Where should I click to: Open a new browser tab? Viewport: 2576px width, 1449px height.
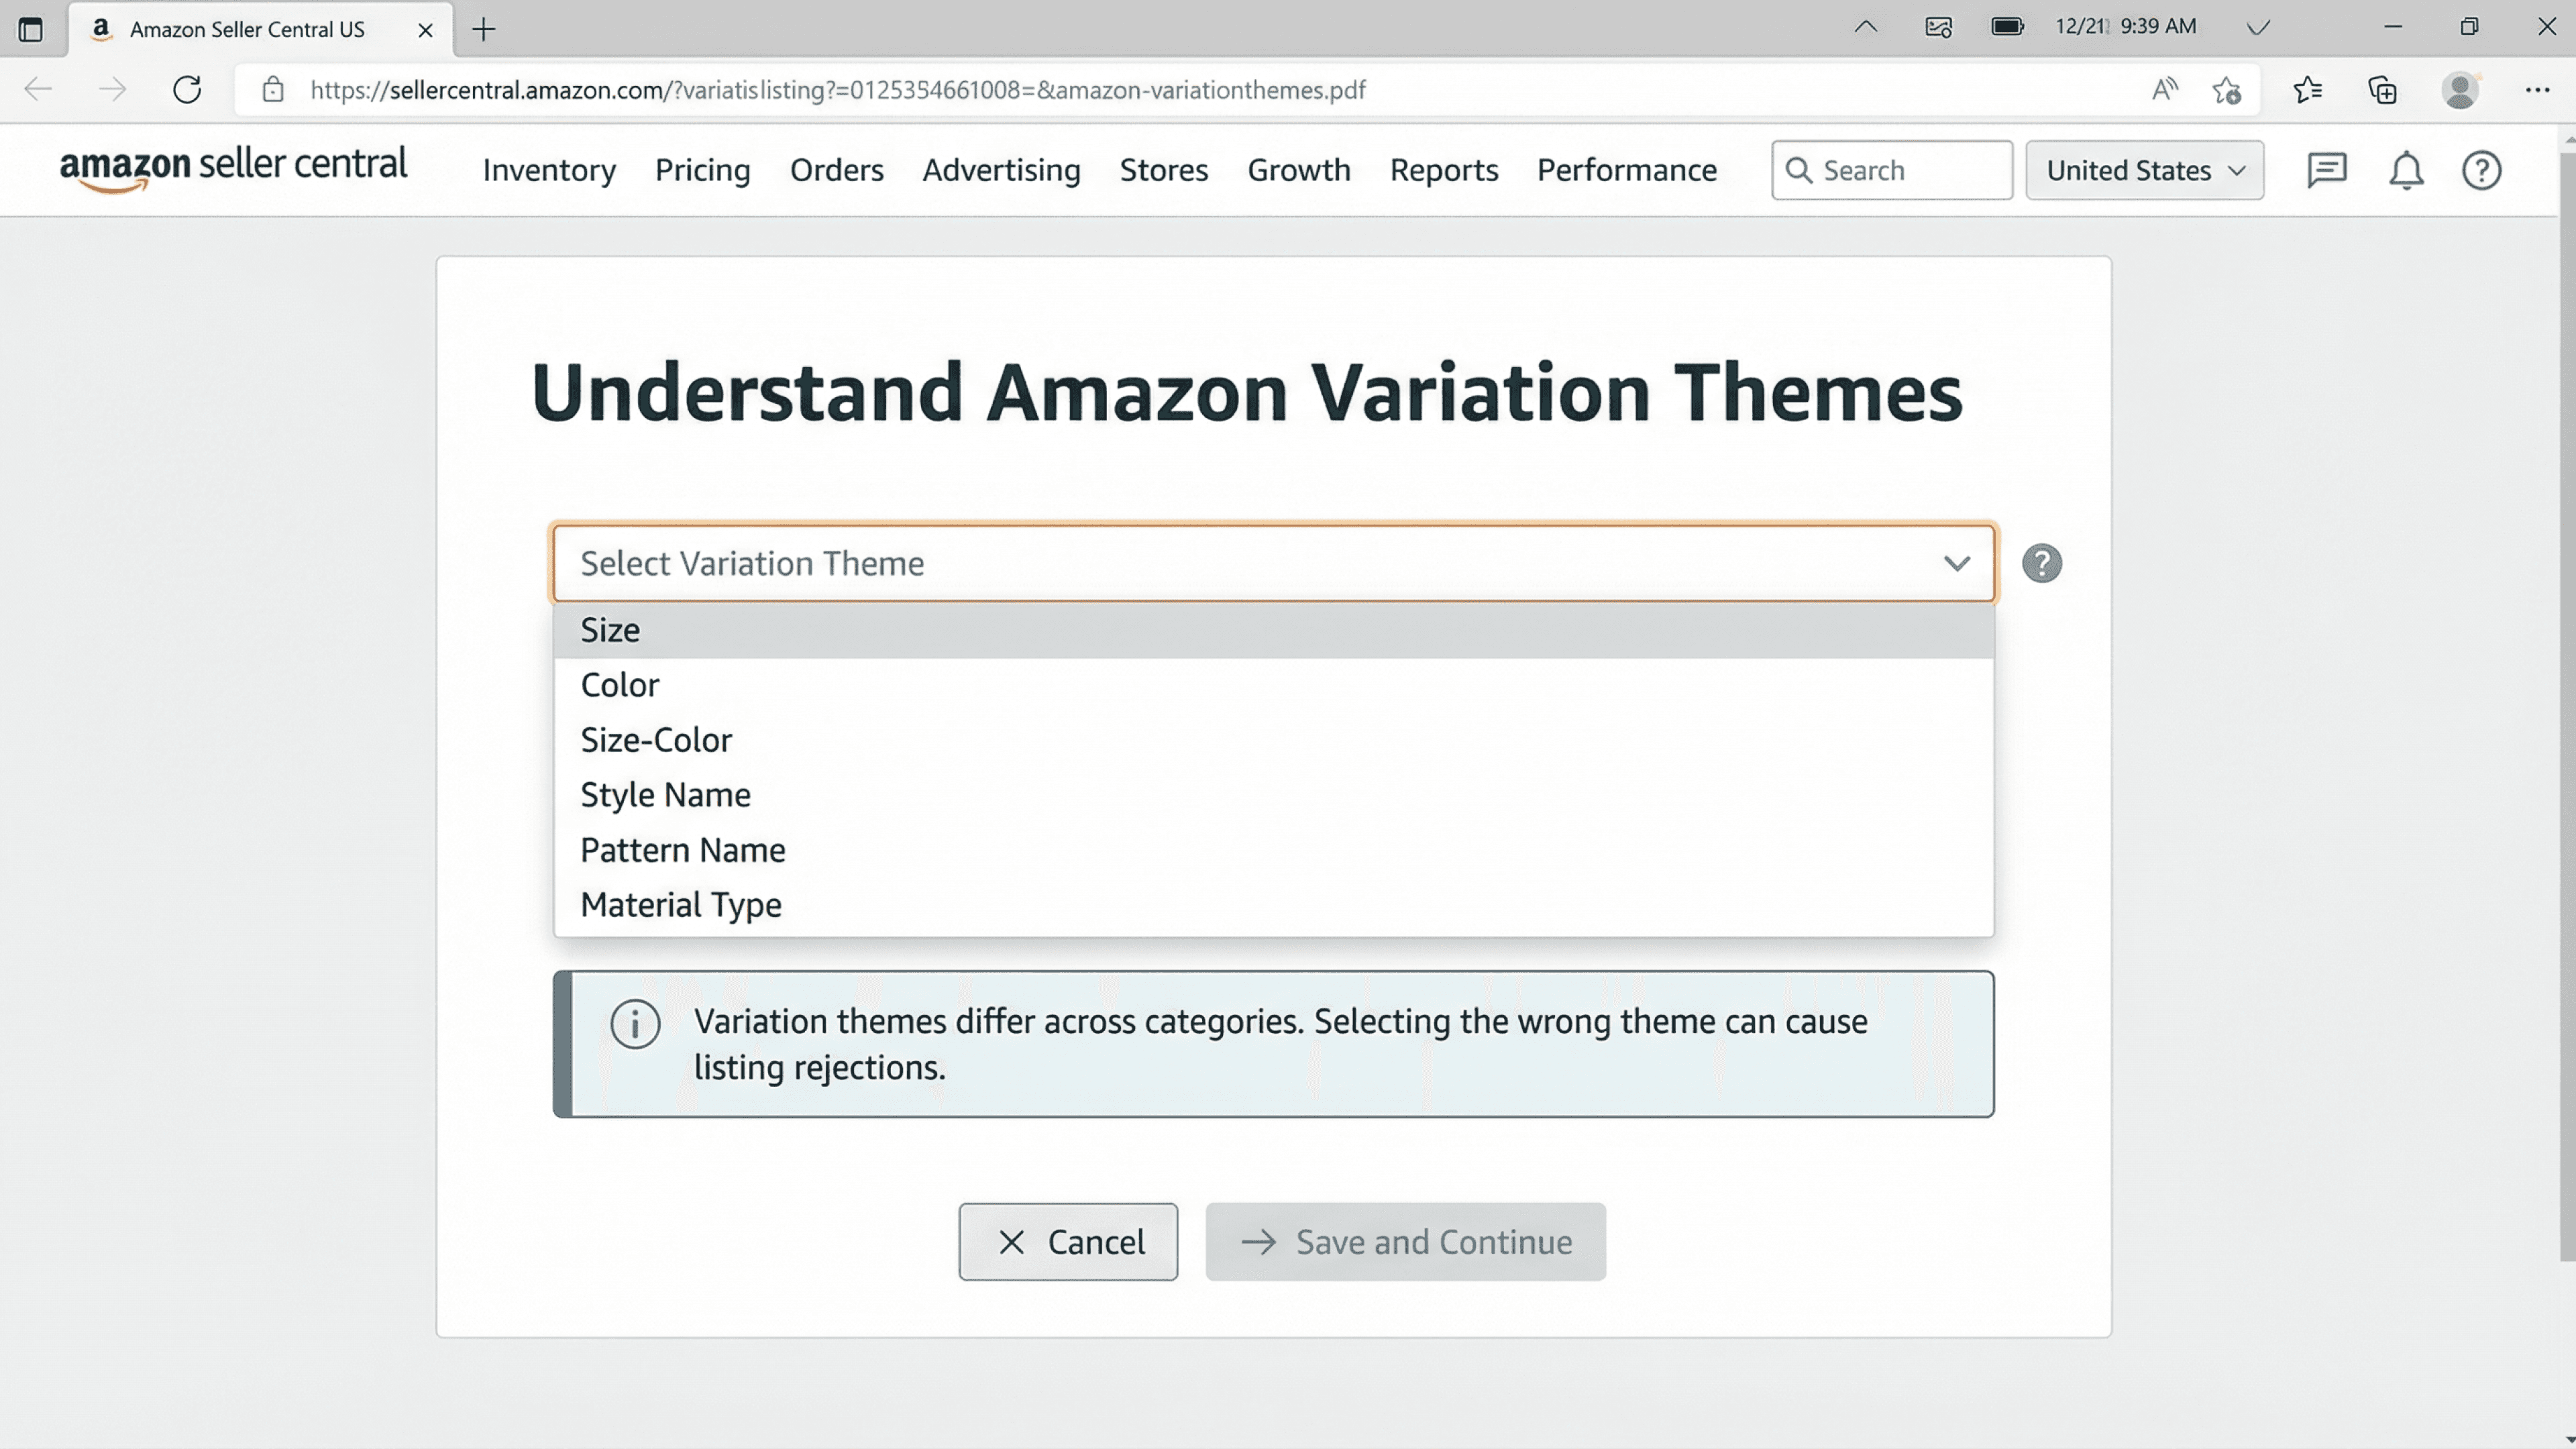[x=484, y=29]
